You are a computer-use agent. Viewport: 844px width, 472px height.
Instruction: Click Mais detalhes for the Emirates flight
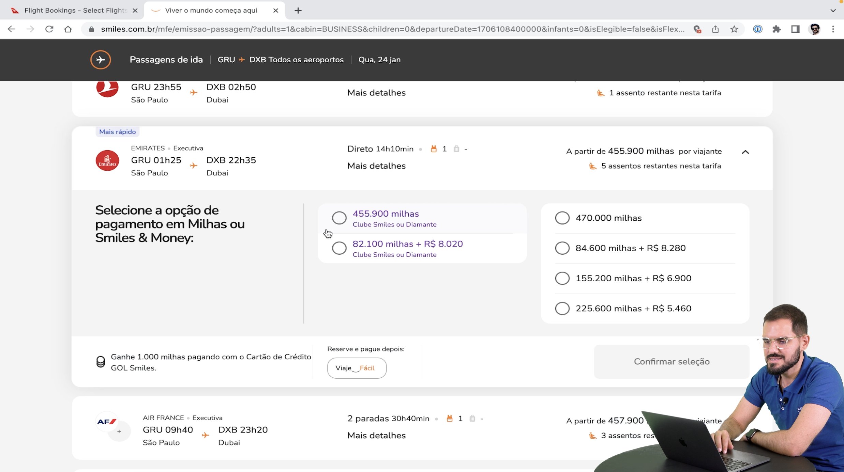[376, 166]
